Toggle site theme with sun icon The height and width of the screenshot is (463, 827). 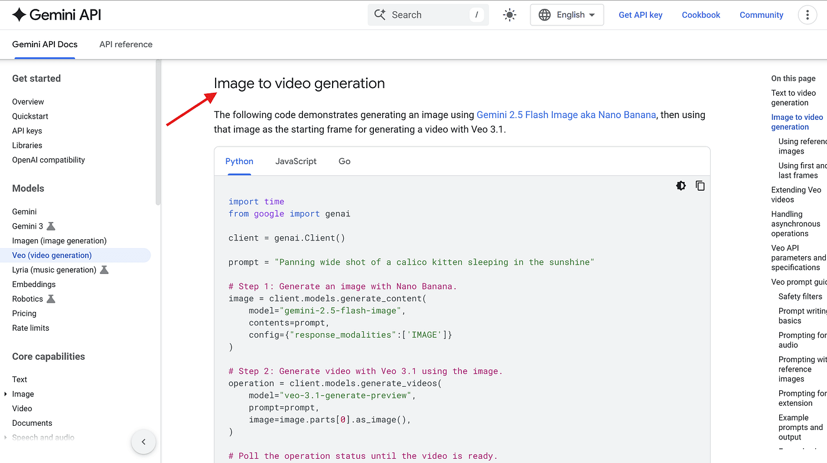(x=509, y=15)
